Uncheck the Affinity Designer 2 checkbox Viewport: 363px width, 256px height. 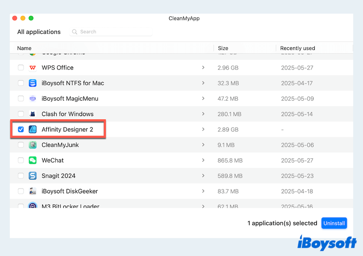pyautogui.click(x=21, y=129)
